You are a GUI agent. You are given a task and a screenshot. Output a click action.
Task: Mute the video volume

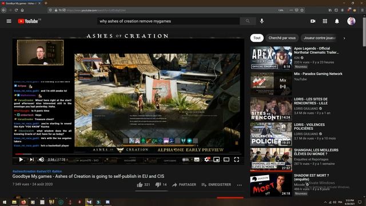[x=41, y=160]
